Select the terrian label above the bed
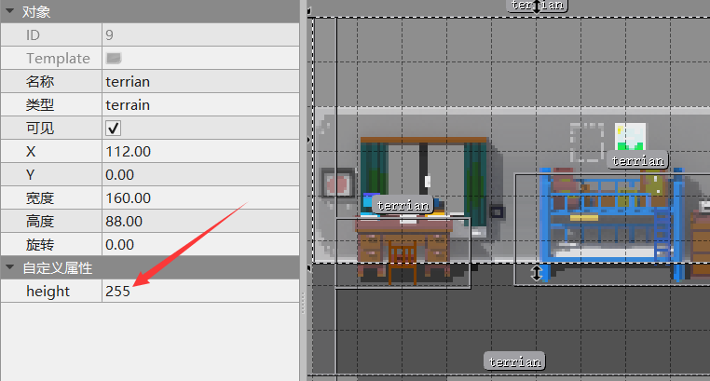Screen dimensions: 710x381 [637, 160]
